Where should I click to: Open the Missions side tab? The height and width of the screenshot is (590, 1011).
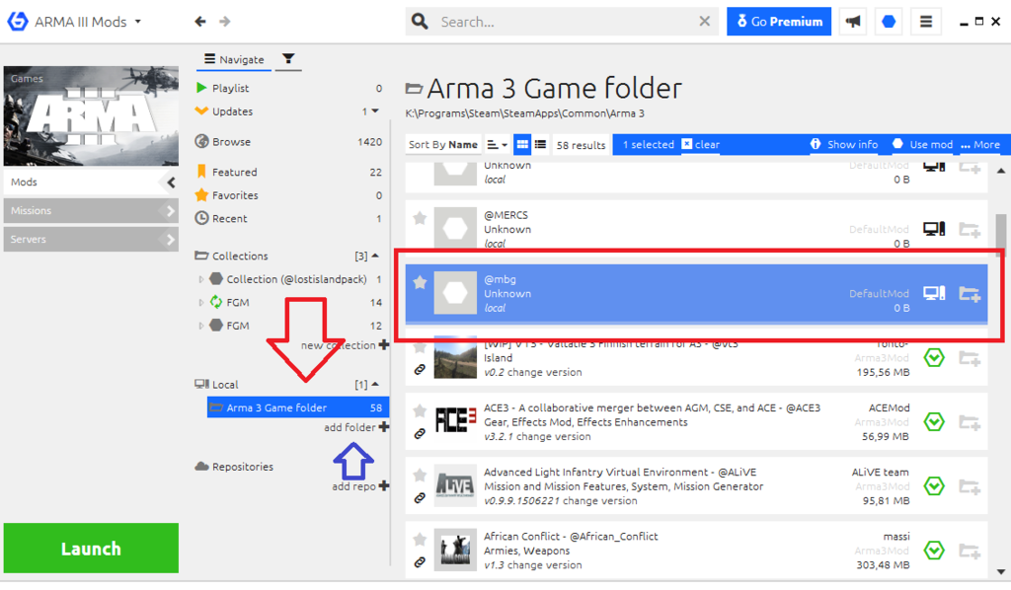click(x=91, y=210)
